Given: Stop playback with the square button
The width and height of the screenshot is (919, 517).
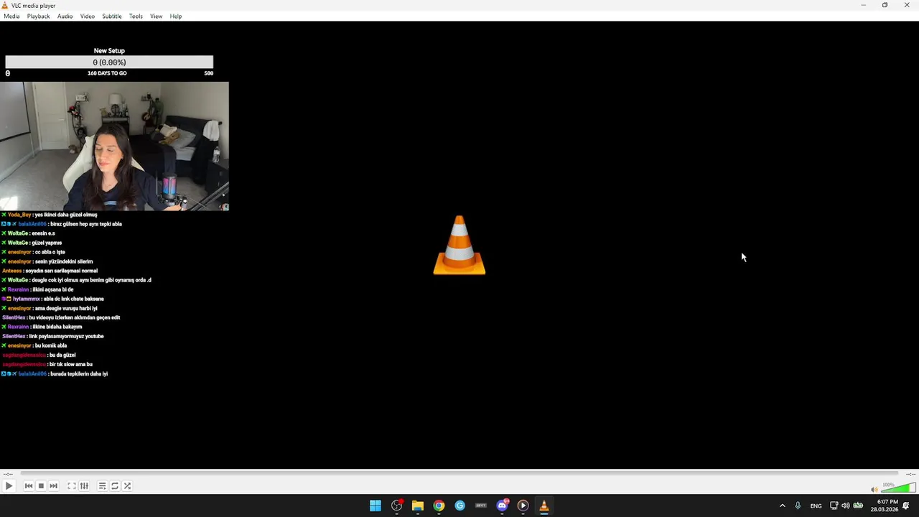Looking at the screenshot, I should pyautogui.click(x=41, y=486).
